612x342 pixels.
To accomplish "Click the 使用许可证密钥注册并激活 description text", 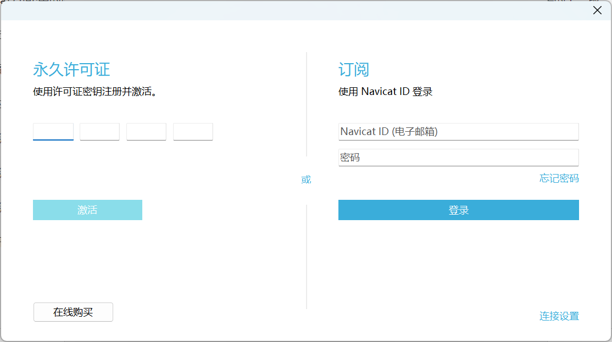I will [x=95, y=92].
